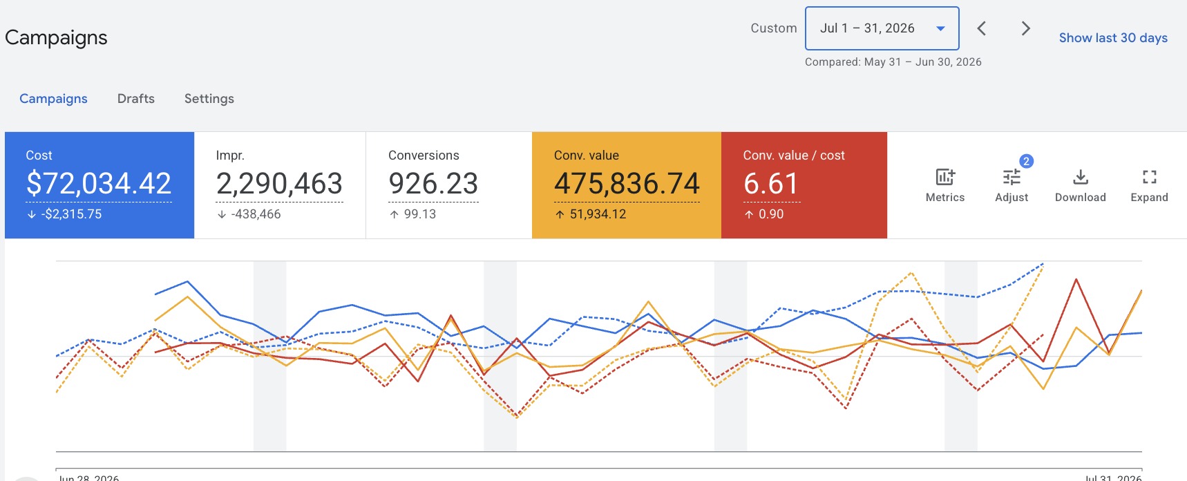Click the Adjust badge showing 2
Screen dimensions: 1187x481
point(1026,161)
